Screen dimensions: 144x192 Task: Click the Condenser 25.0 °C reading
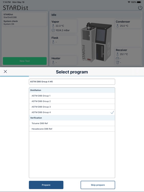click(124, 26)
